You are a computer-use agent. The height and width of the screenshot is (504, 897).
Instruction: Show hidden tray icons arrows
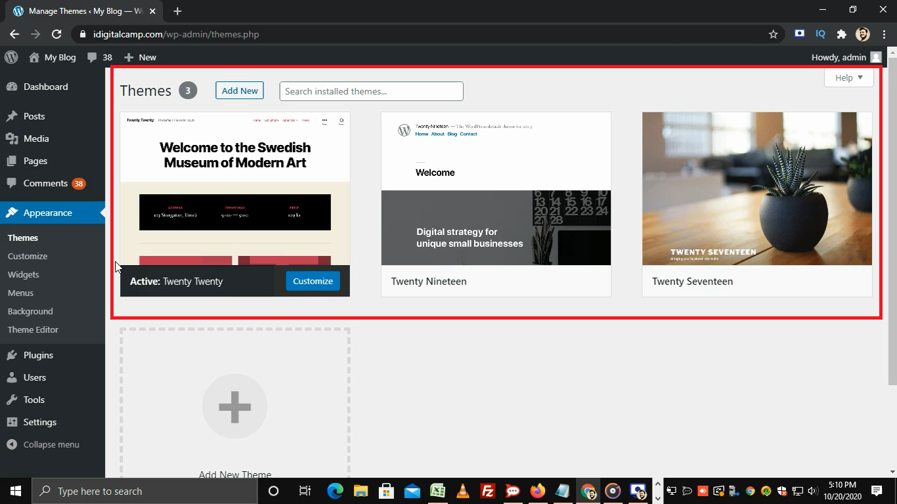tap(659, 491)
